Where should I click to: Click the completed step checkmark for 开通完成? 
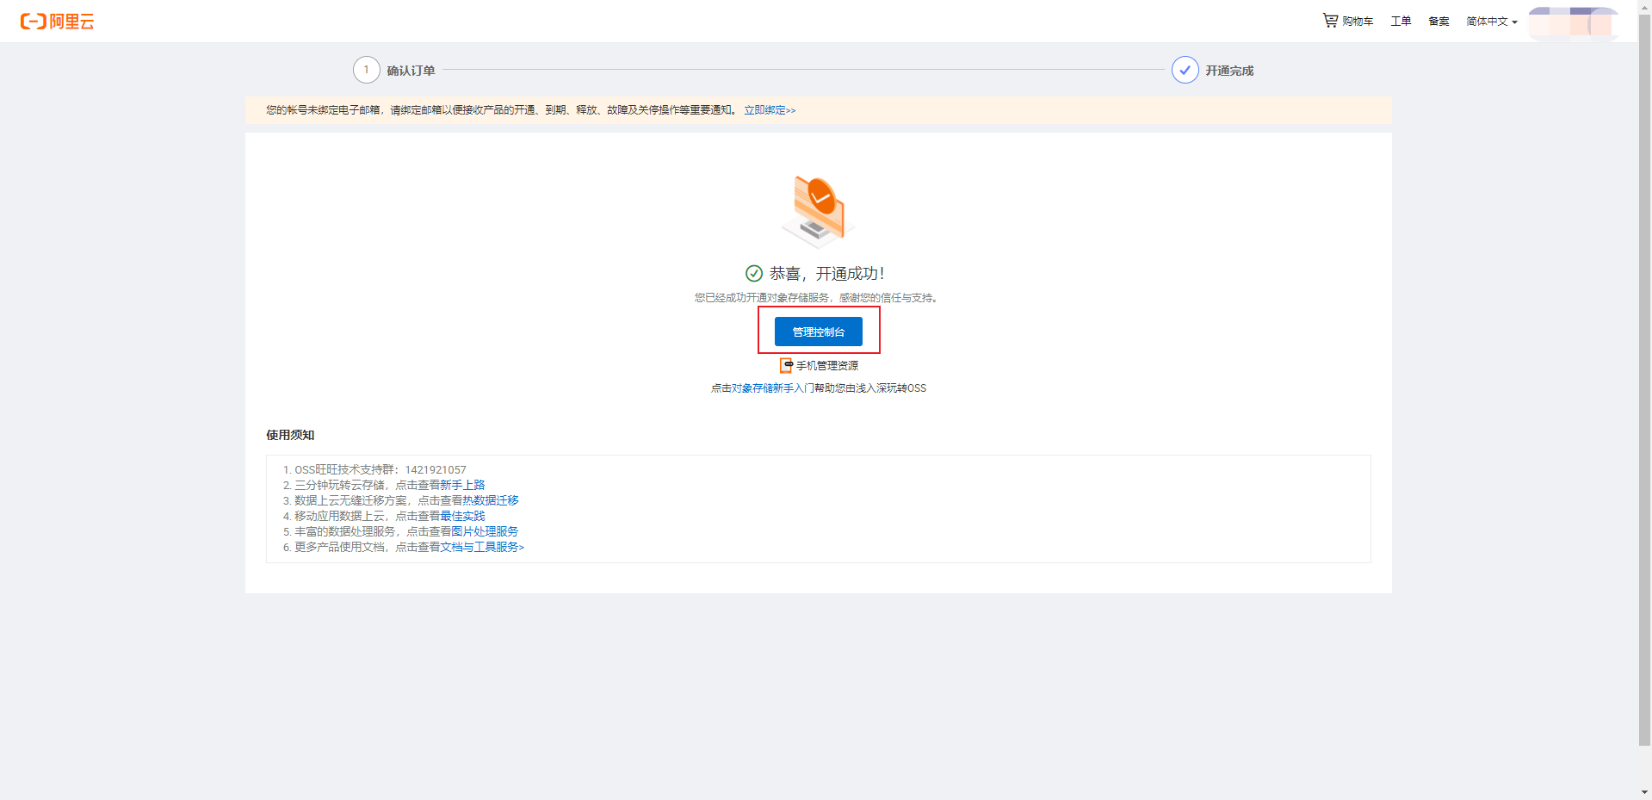coord(1185,70)
